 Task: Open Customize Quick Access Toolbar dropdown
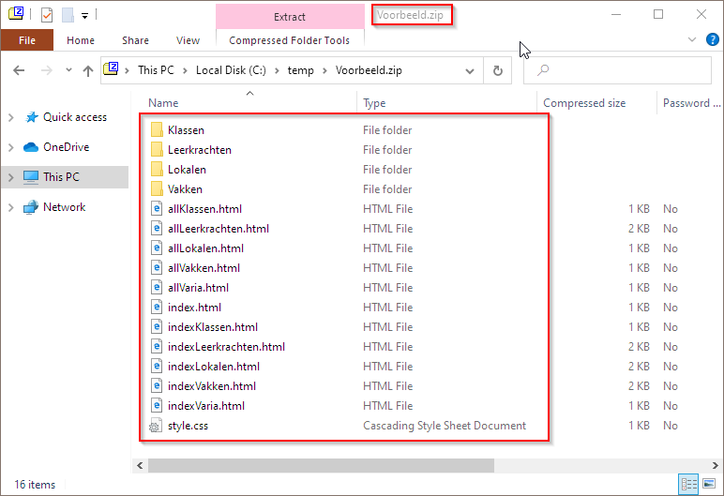(x=85, y=16)
